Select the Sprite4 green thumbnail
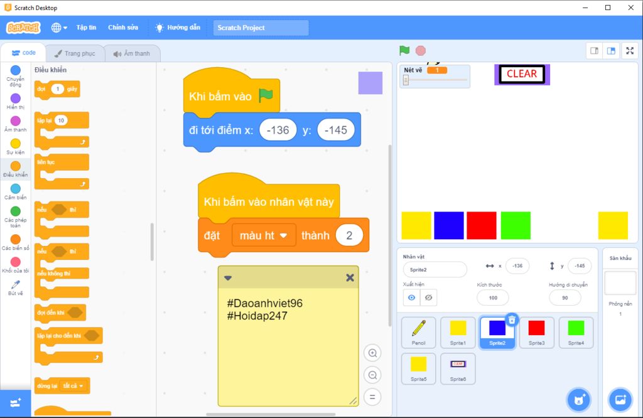 point(576,333)
